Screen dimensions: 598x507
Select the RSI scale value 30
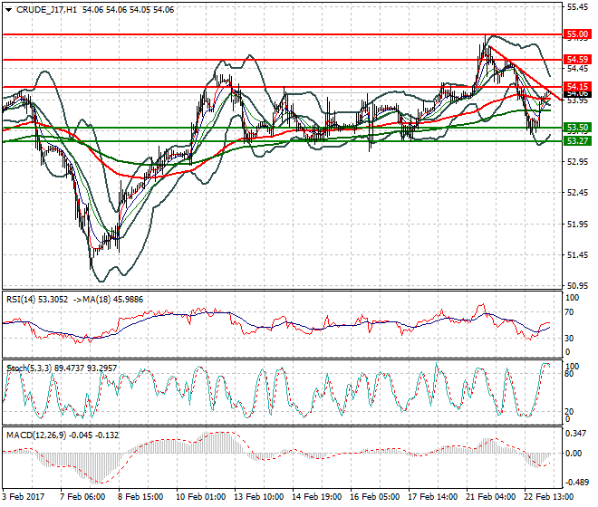click(x=569, y=338)
